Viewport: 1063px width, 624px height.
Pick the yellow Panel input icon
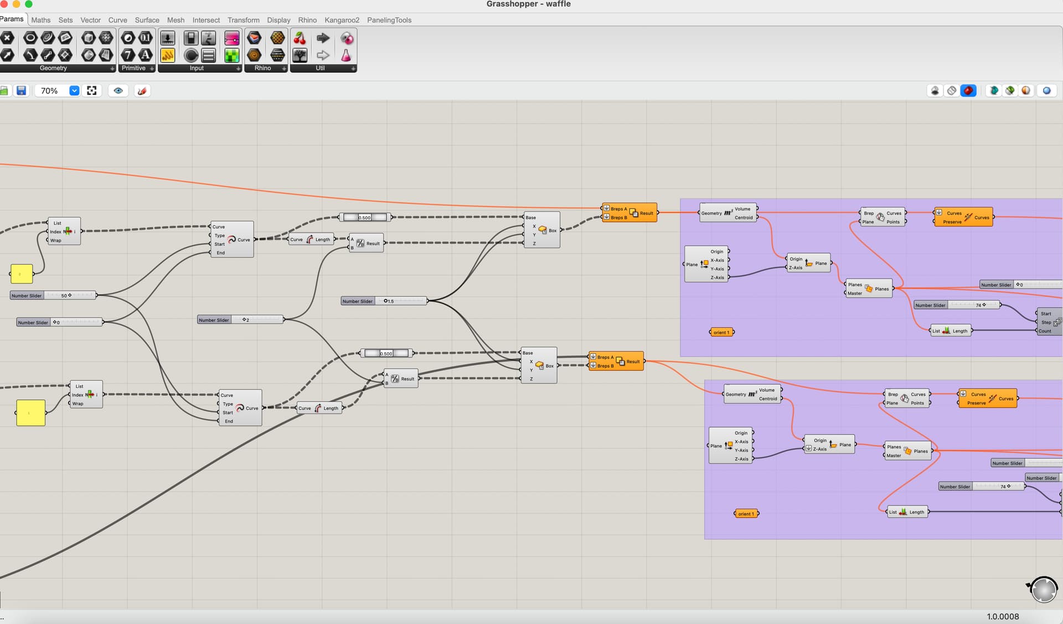pos(167,55)
